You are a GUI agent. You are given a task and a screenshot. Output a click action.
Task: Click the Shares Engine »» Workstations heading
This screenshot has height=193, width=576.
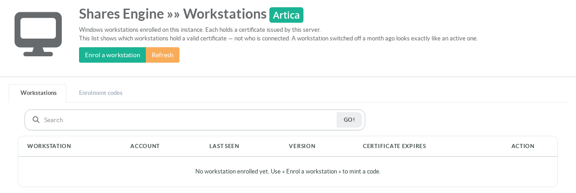[173, 14]
